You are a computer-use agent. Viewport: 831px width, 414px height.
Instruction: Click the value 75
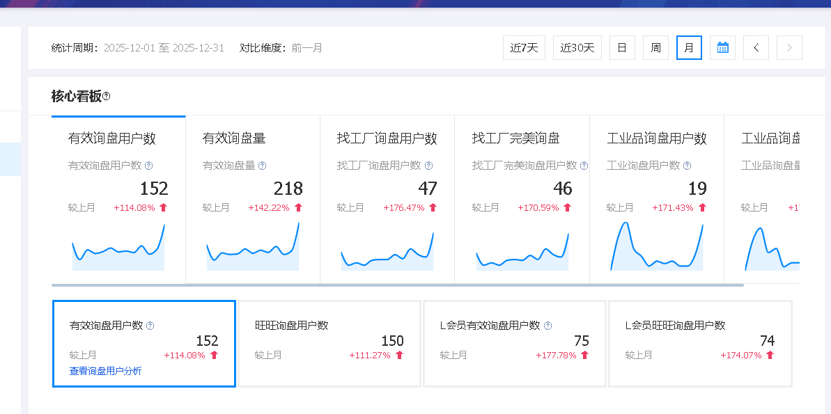click(x=582, y=340)
